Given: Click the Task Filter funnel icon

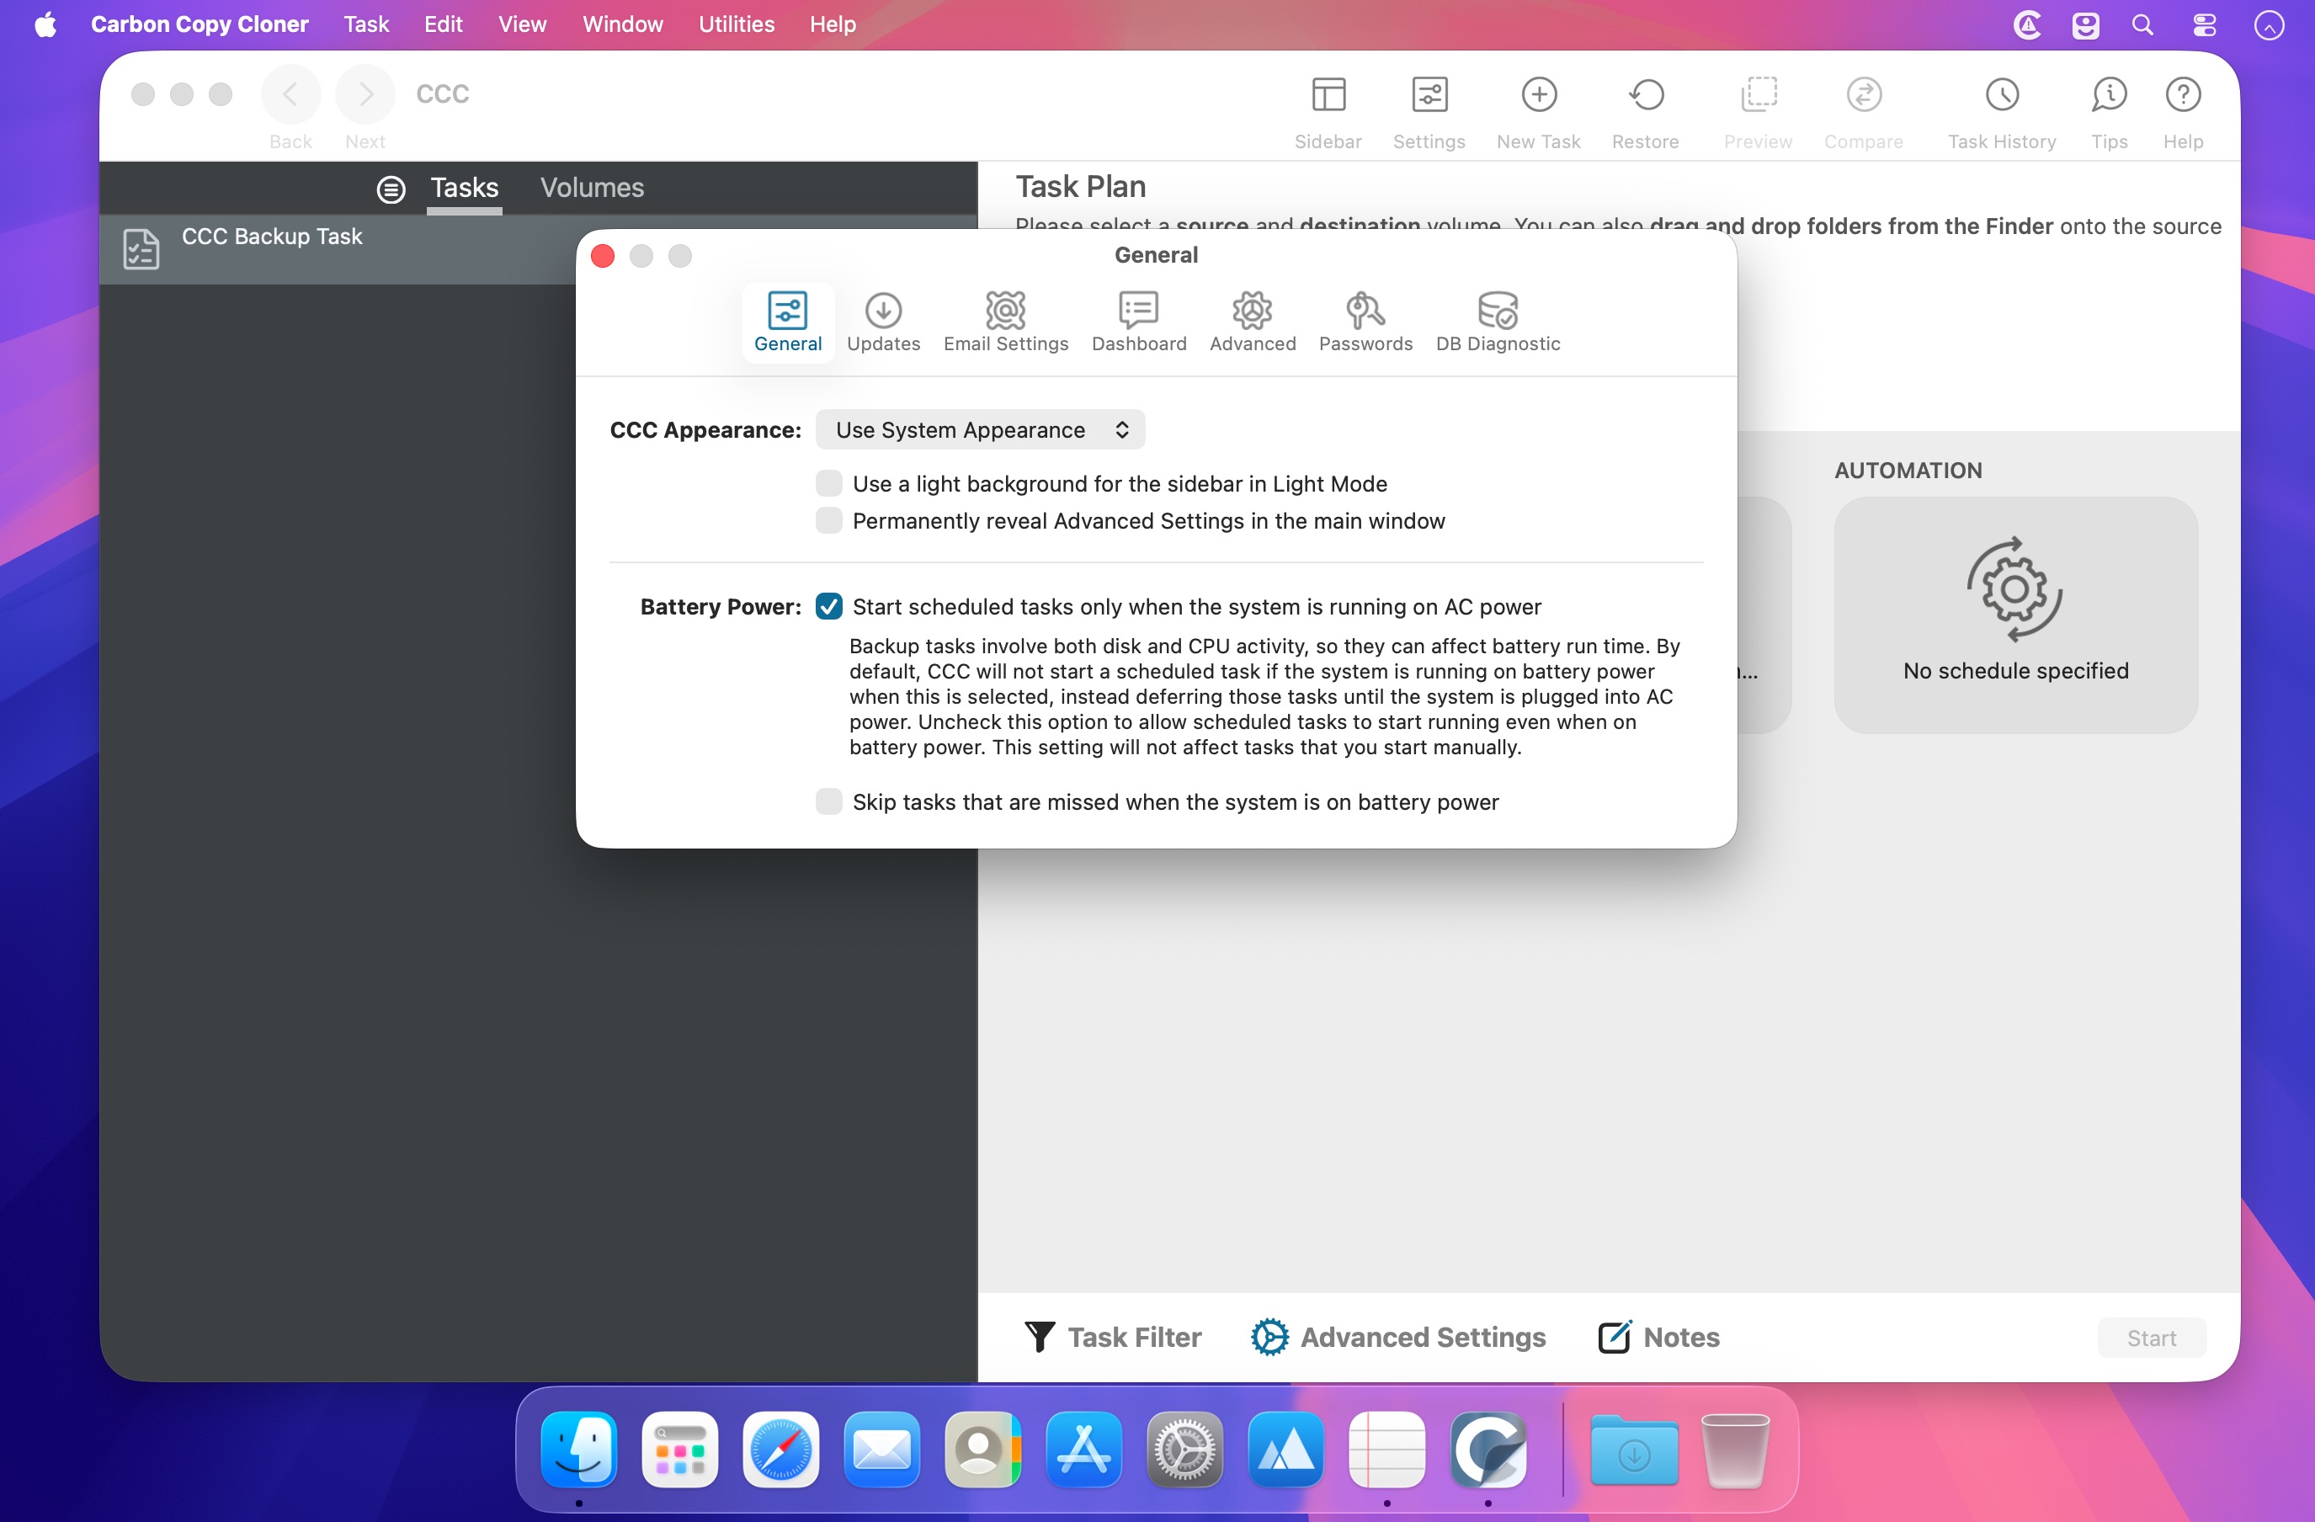Looking at the screenshot, I should 1039,1337.
